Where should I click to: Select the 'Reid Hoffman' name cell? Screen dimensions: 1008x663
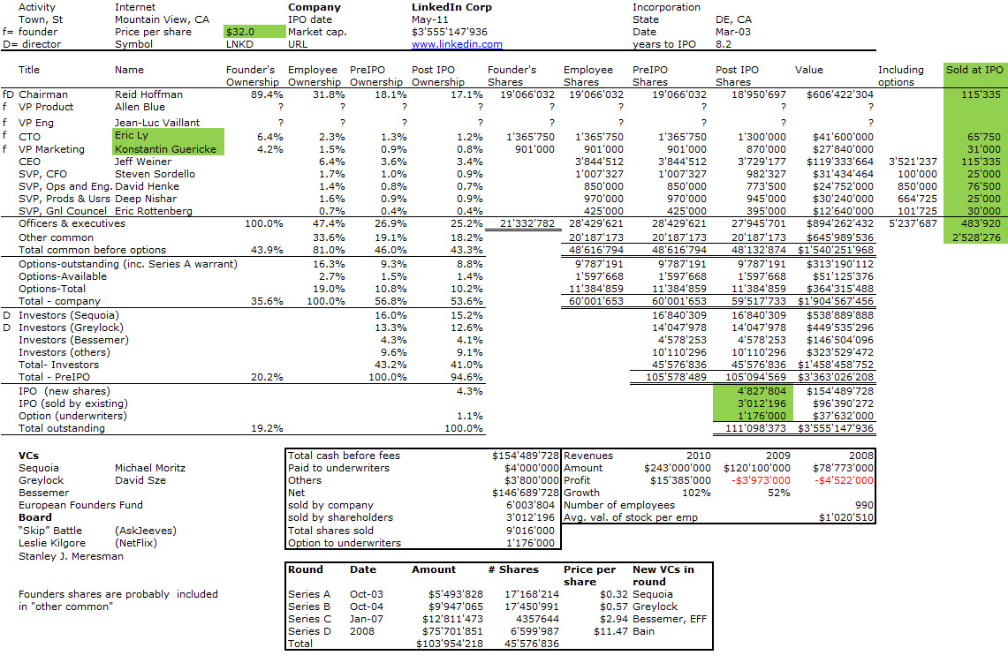coord(148,94)
